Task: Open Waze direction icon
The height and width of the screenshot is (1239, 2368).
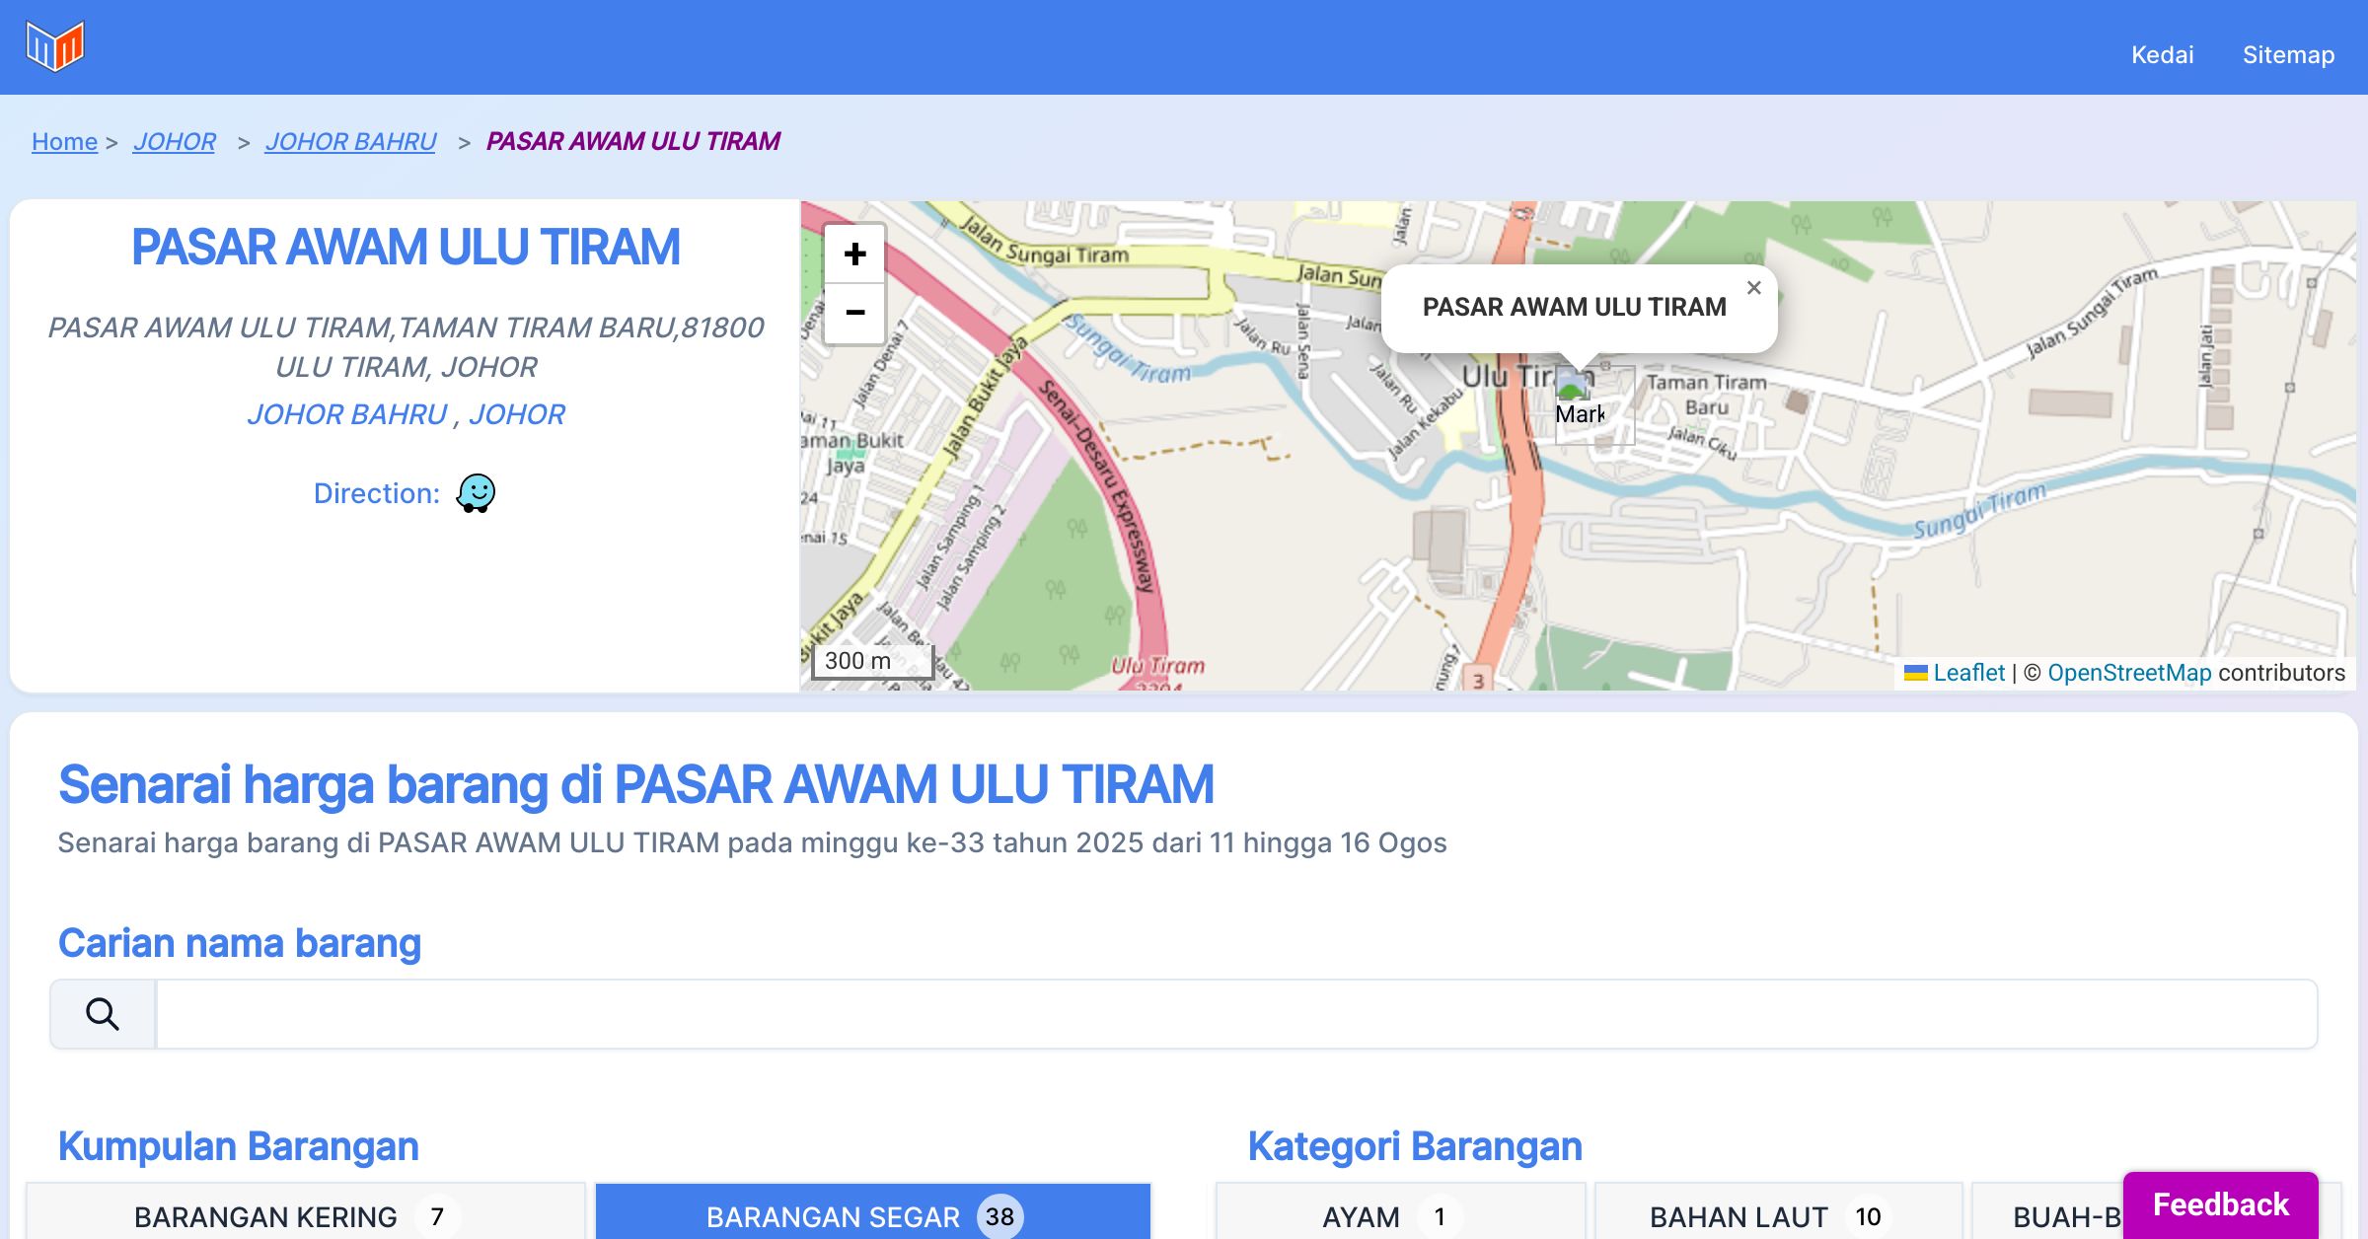Action: 476,492
